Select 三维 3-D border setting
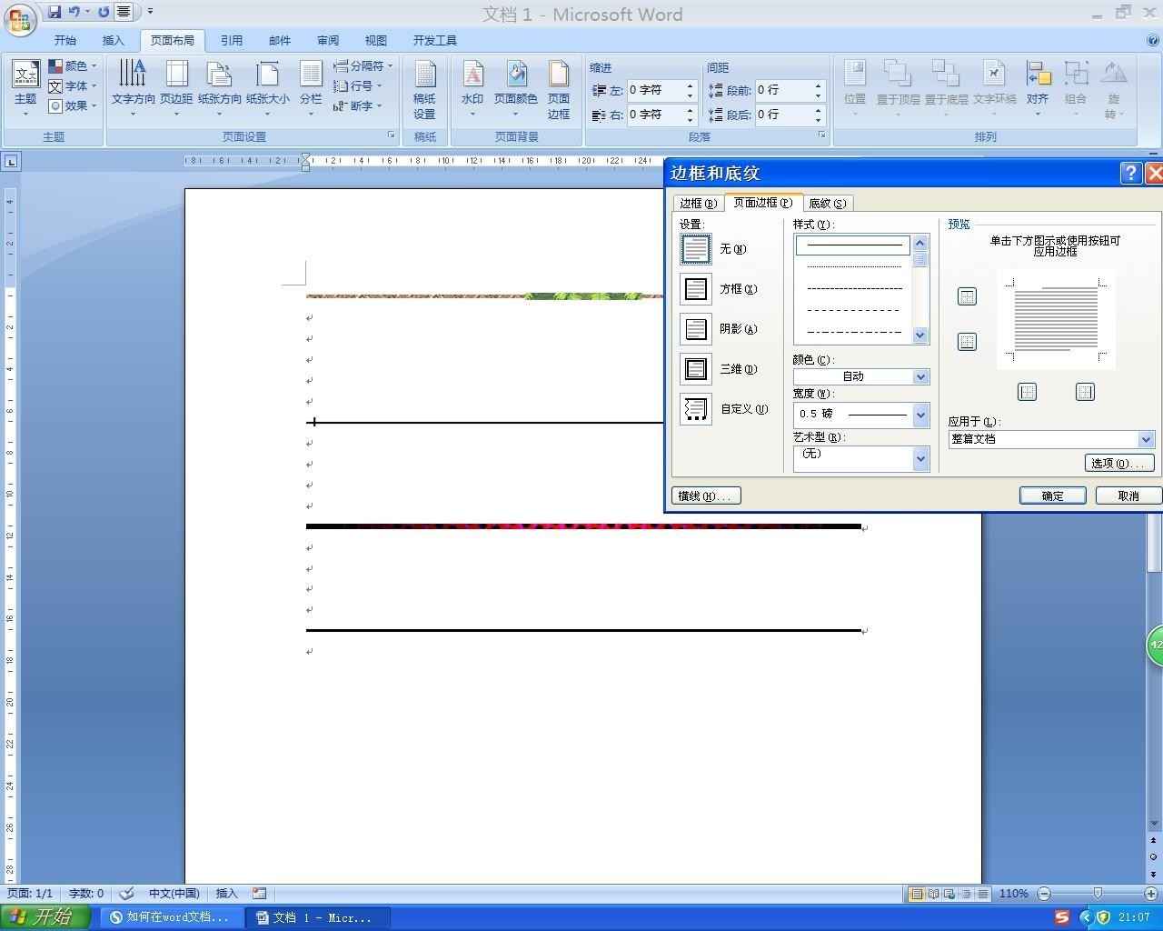The width and height of the screenshot is (1163, 931). coord(696,369)
